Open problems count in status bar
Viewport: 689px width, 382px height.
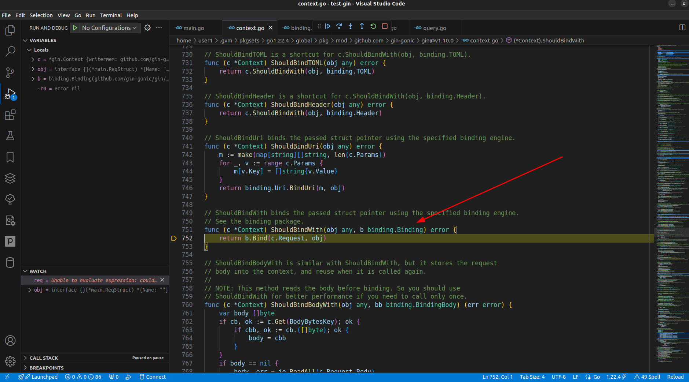pos(83,377)
